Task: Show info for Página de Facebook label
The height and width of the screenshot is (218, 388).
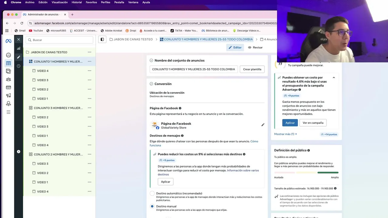Action: (x=180, y=108)
